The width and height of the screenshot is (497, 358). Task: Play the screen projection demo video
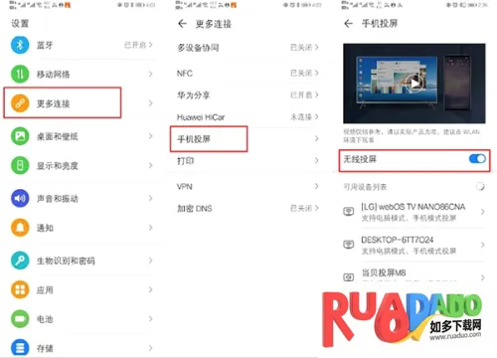[414, 84]
